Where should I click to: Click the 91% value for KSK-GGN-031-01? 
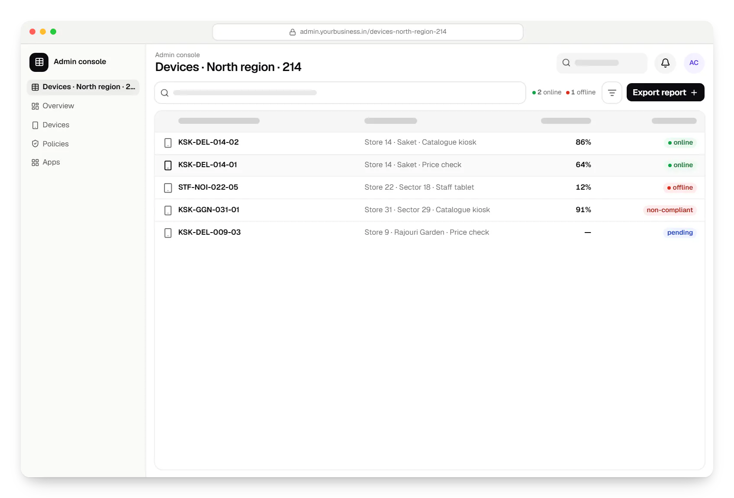pos(583,210)
